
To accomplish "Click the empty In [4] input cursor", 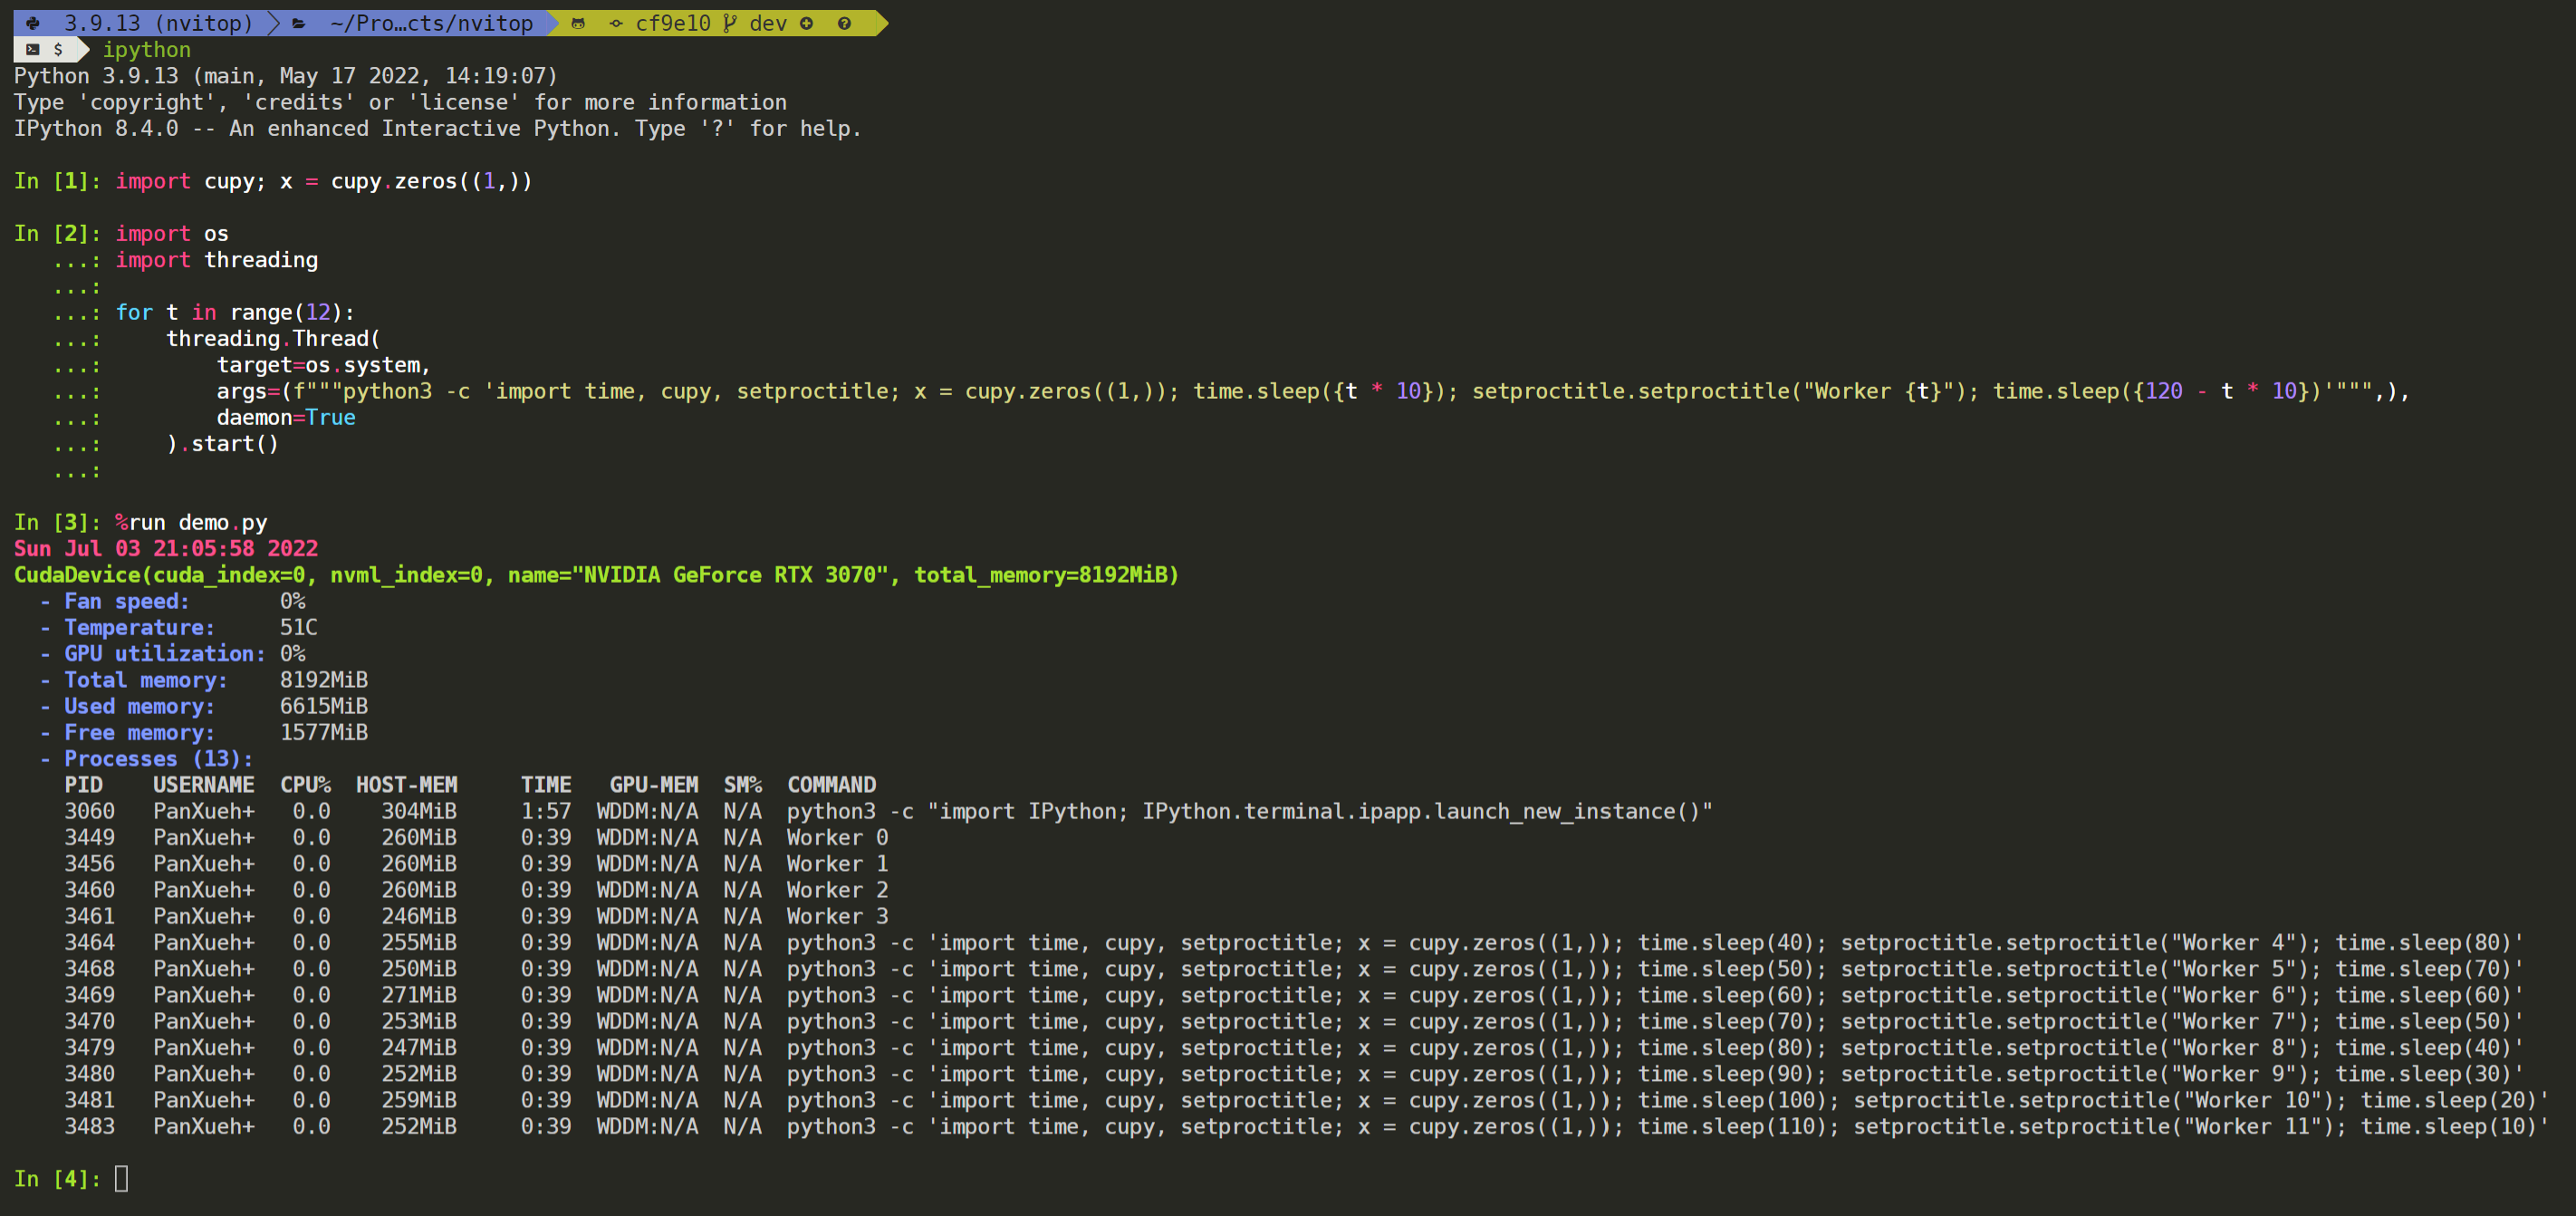I will tap(121, 1178).
